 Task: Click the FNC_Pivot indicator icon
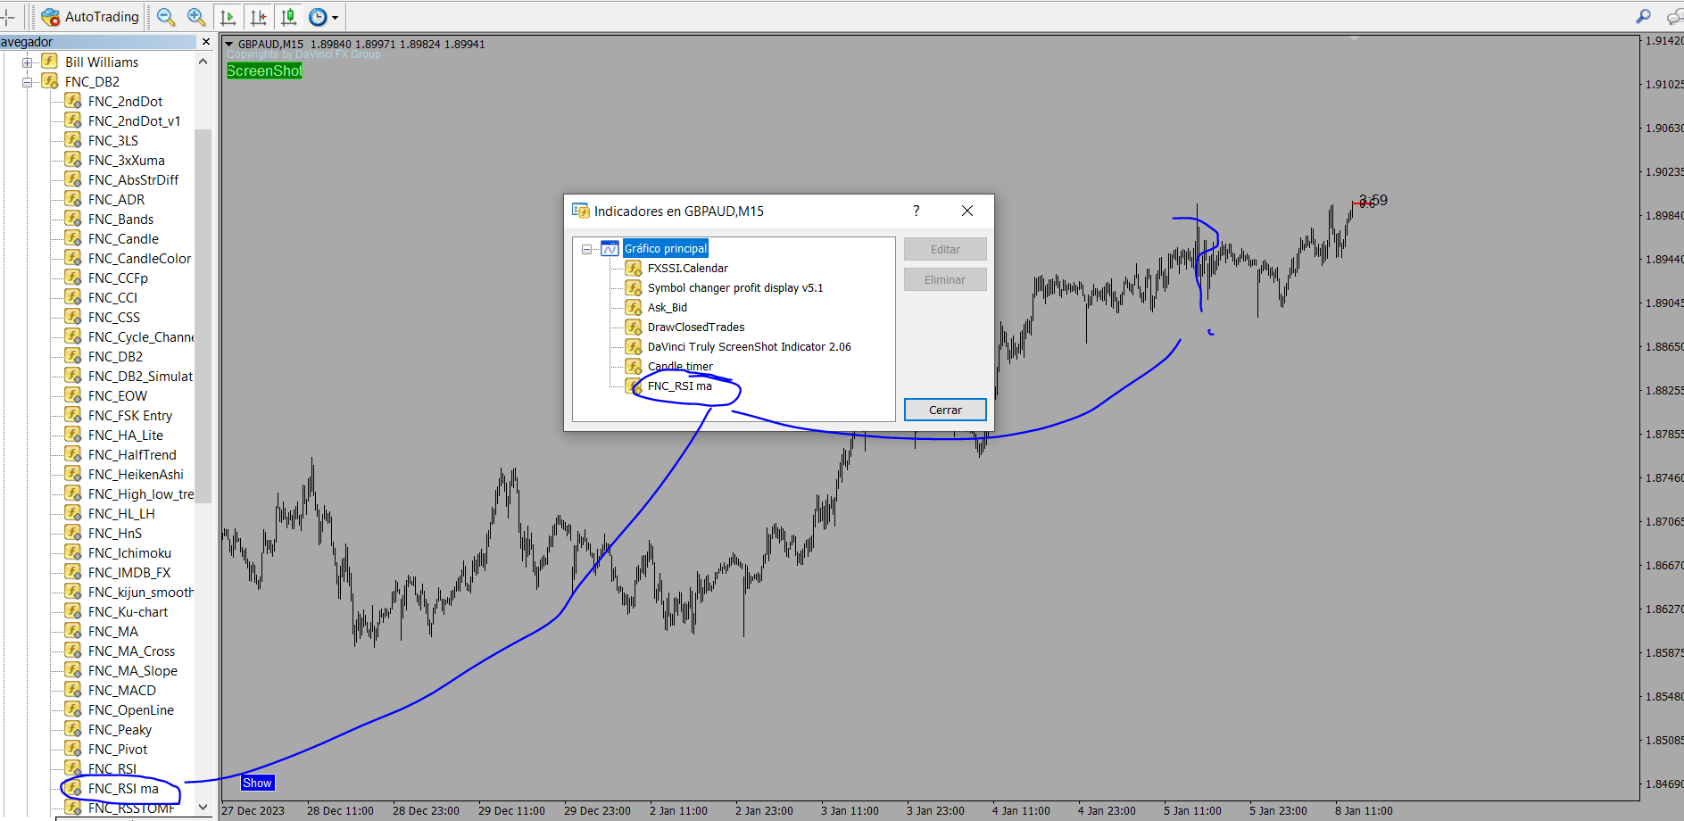click(73, 749)
